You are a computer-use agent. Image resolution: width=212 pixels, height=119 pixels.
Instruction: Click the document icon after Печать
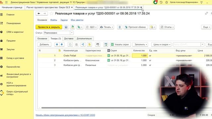tap(120, 27)
